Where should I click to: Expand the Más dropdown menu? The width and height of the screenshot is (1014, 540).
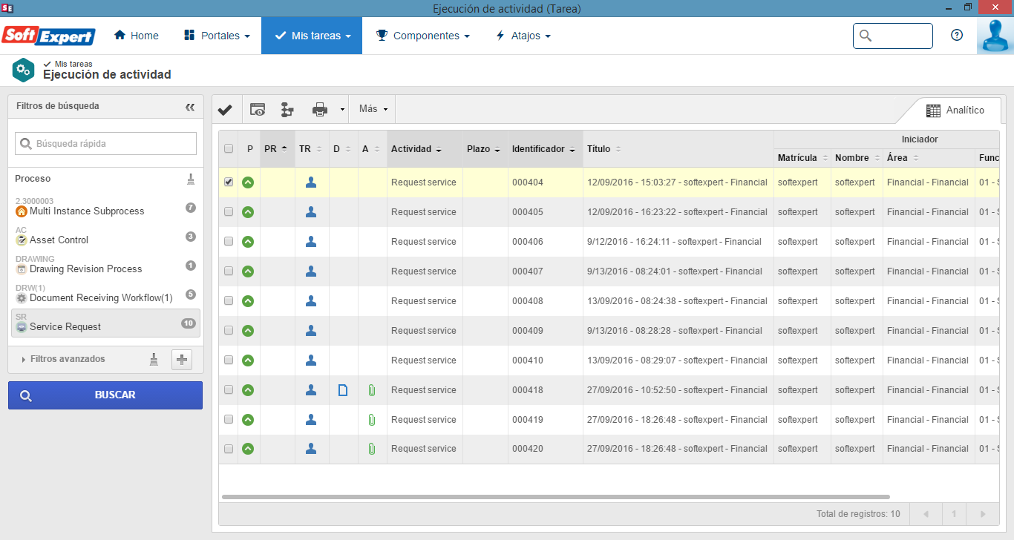[373, 109]
